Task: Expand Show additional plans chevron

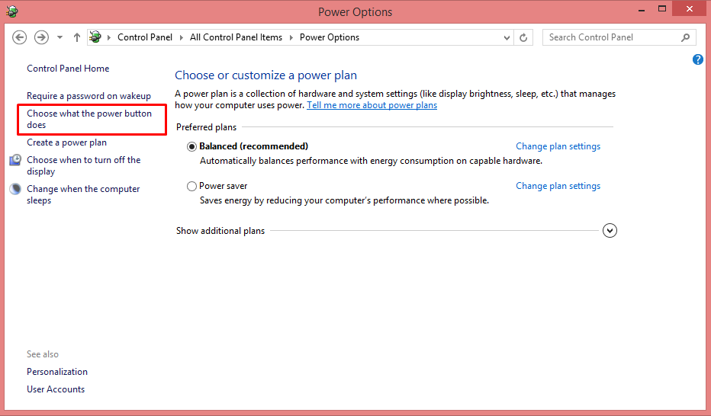Action: [610, 230]
